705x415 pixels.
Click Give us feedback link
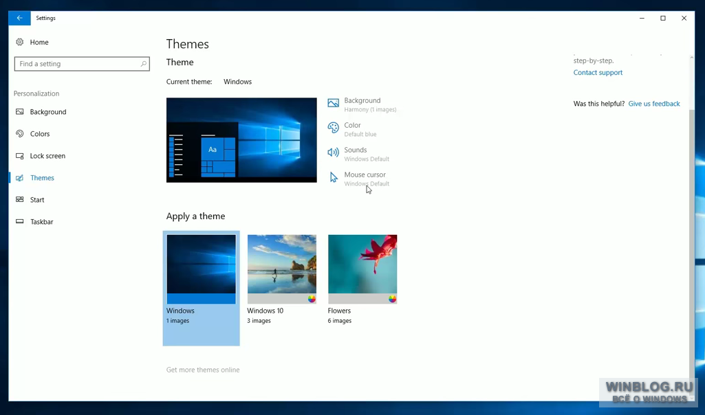pyautogui.click(x=654, y=104)
